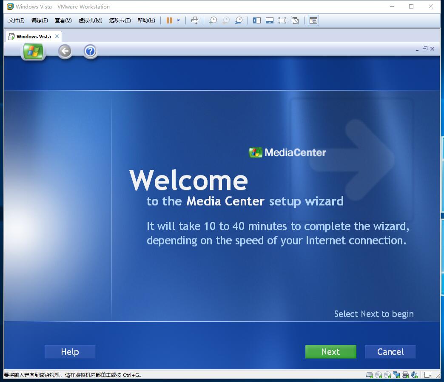Screen dimensions: 444x382
Task: Click the green Media Center start button
Action: tap(33, 52)
